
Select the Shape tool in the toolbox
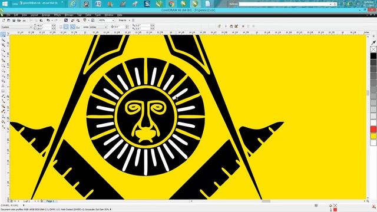click(3, 40)
